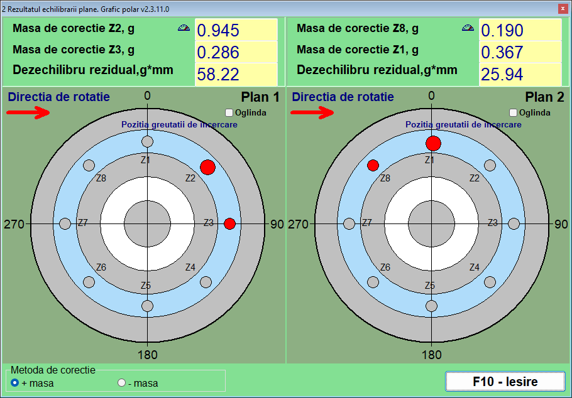Click the F10 - Iesire button
The image size is (572, 398).
[x=505, y=382]
